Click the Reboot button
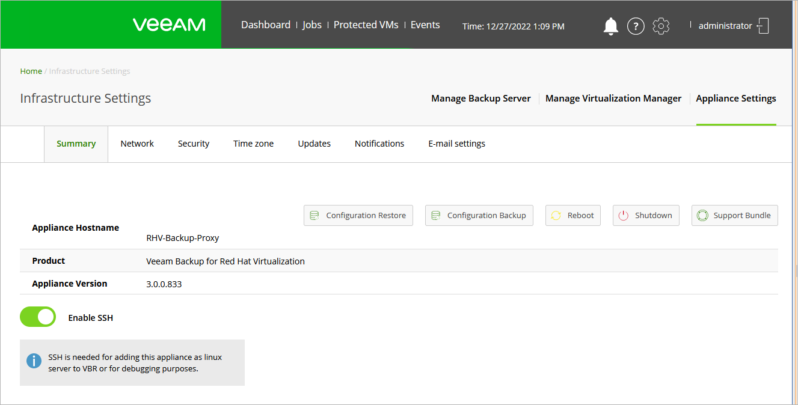 (x=572, y=215)
